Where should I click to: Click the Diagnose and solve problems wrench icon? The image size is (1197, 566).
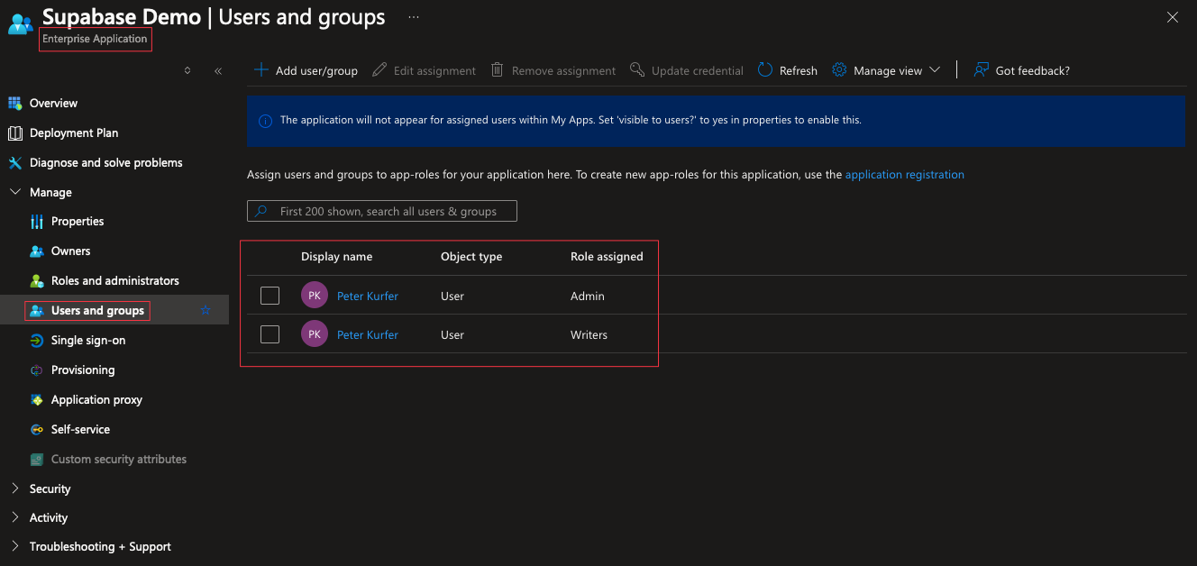tap(14, 162)
